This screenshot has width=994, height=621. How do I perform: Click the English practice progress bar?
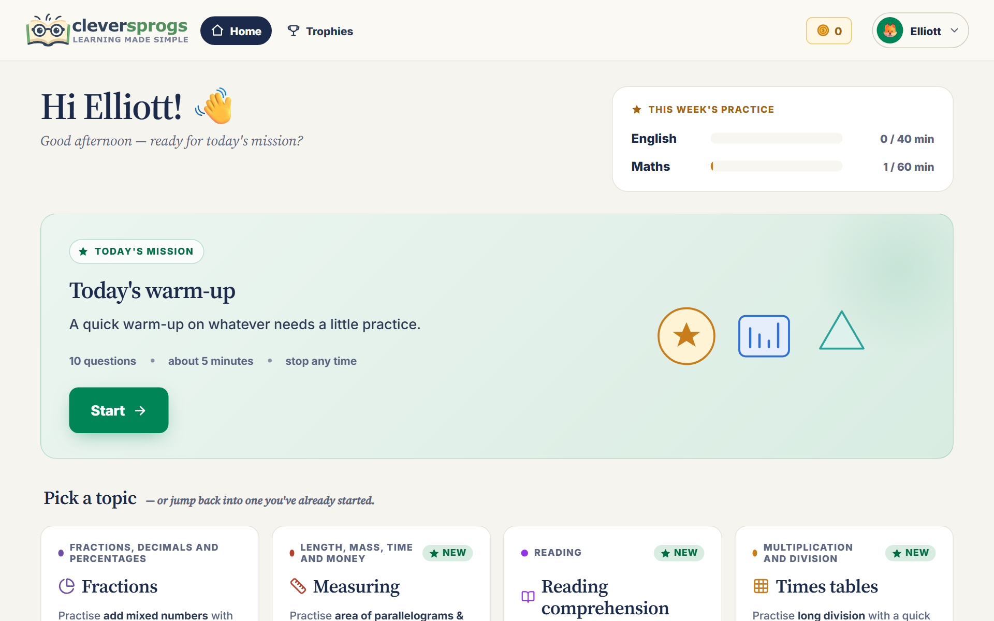[x=776, y=138]
